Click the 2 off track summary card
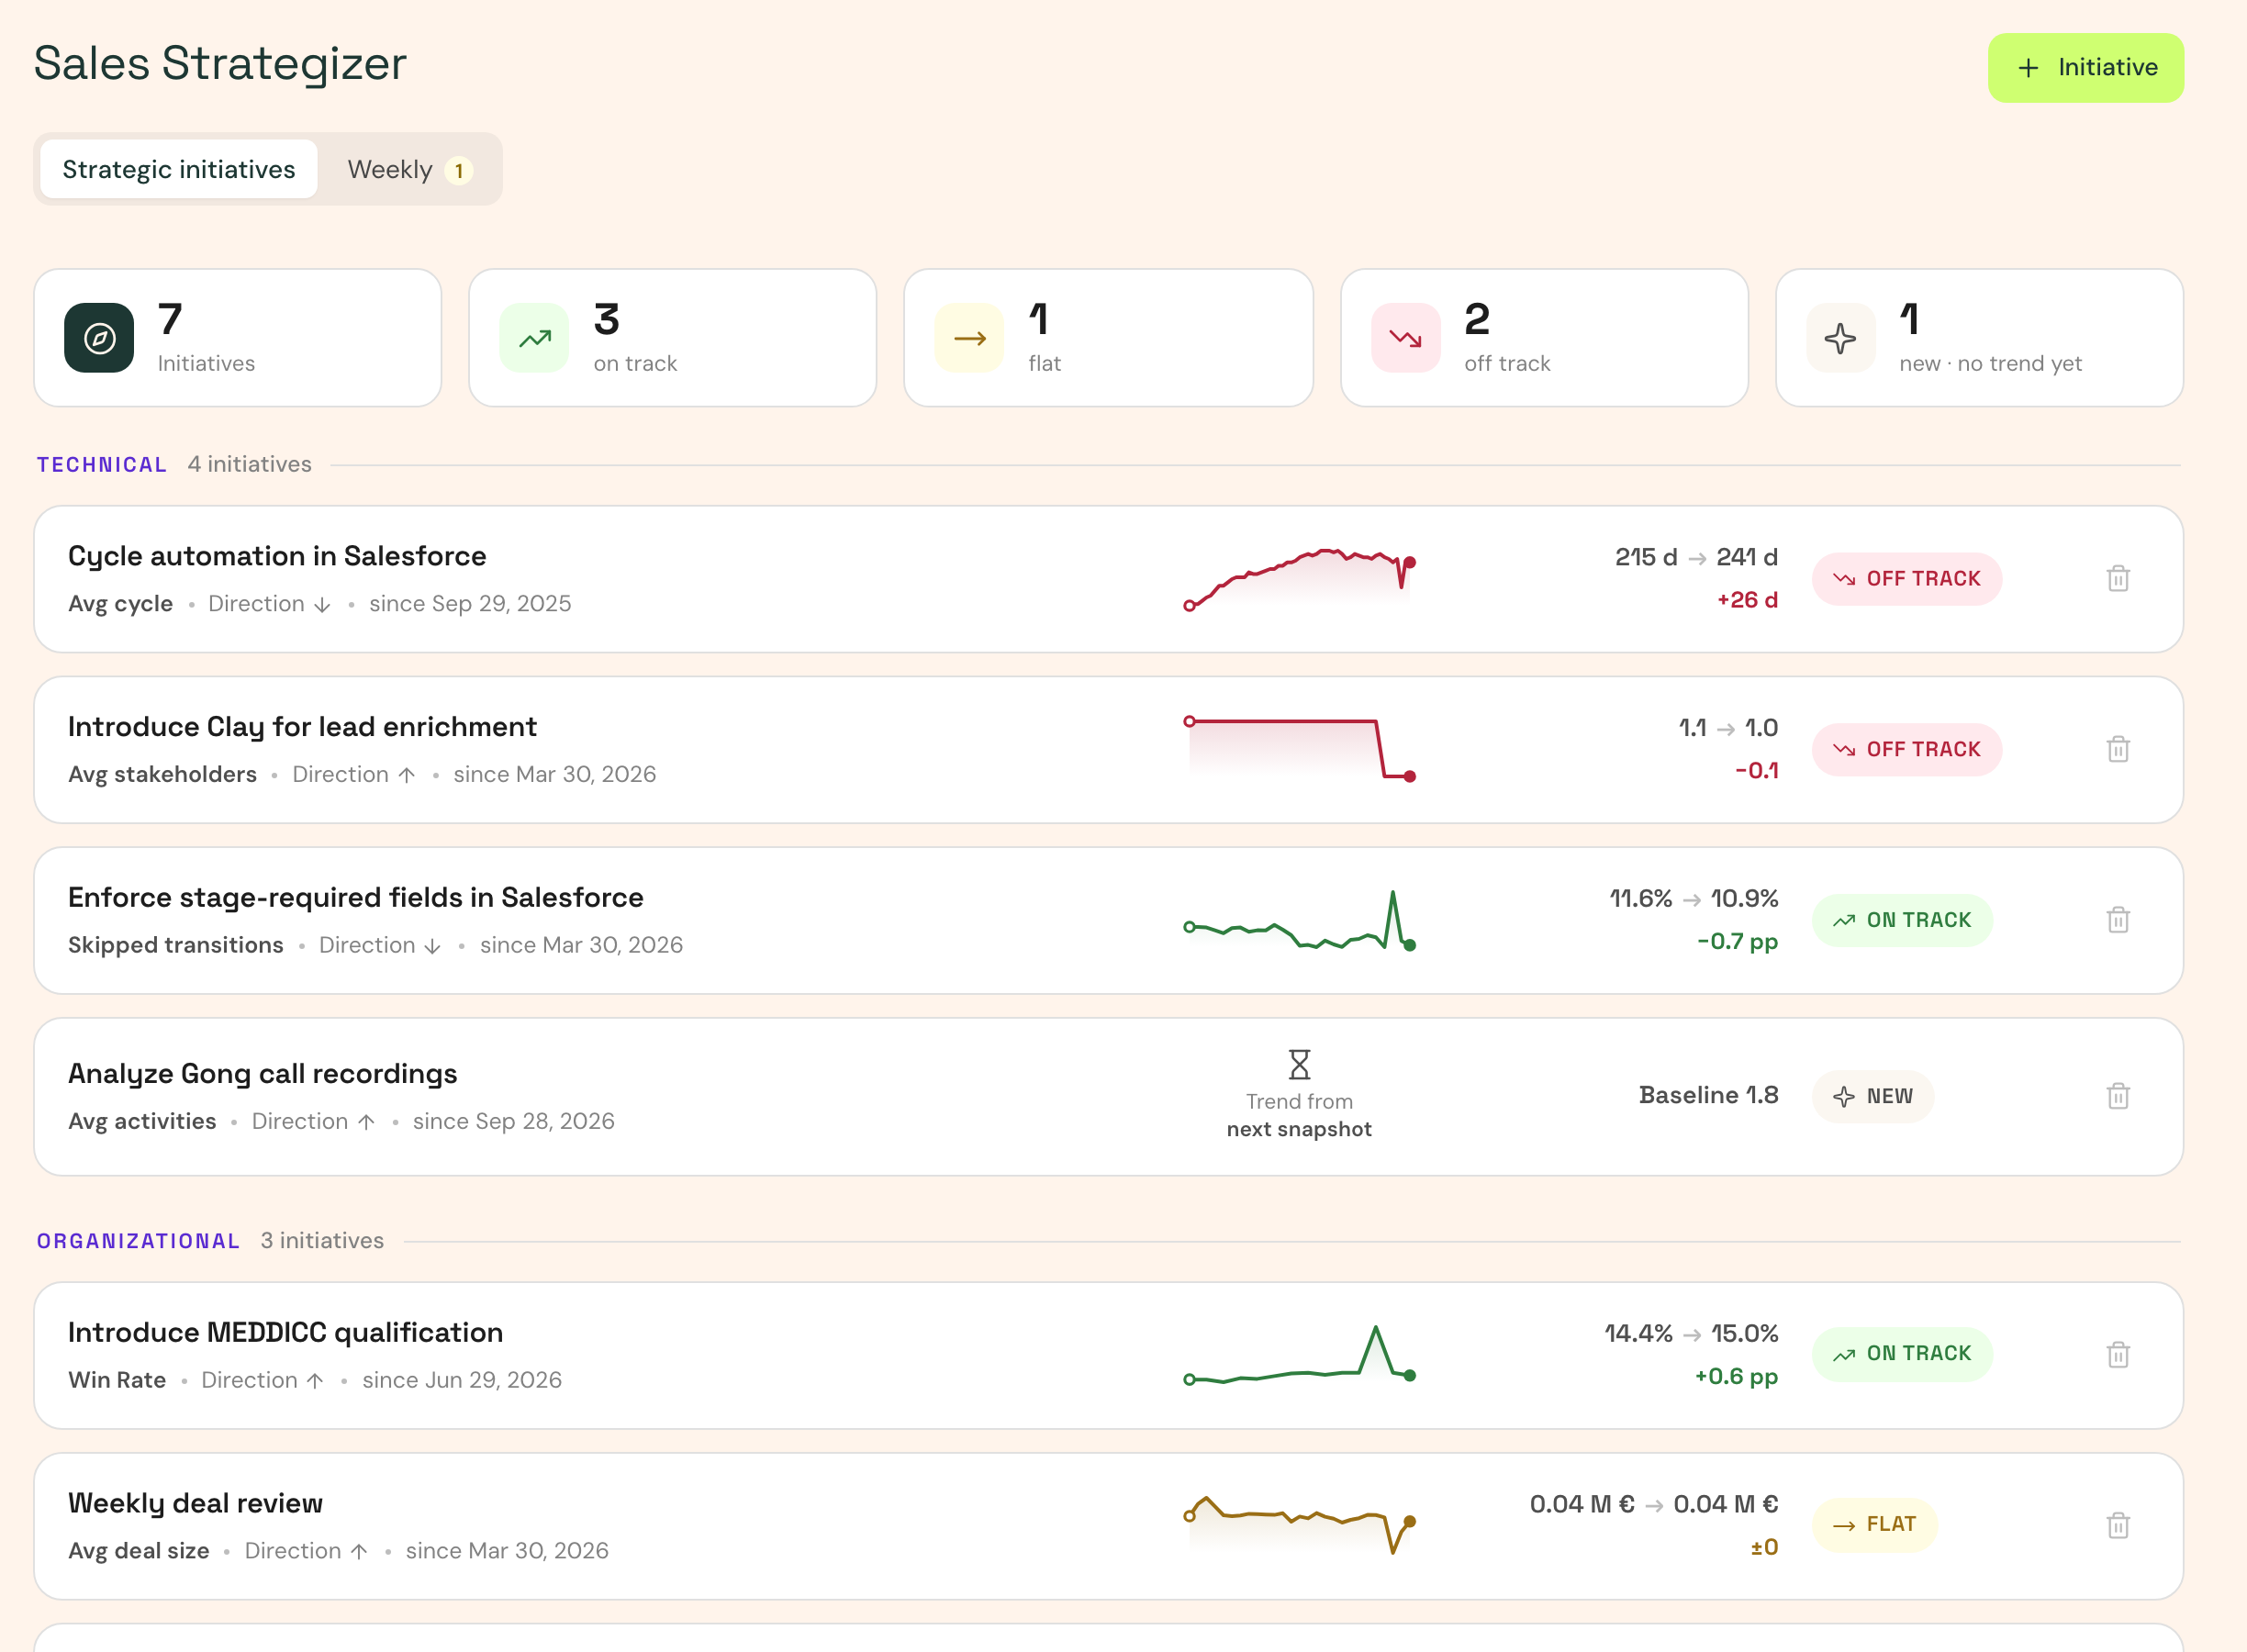The image size is (2247, 1652). tap(1544, 338)
